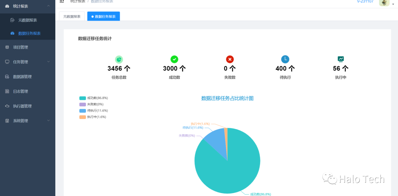Click the 数据源管理 database icon
Image resolution: width=398 pixels, height=196 pixels.
7,77
